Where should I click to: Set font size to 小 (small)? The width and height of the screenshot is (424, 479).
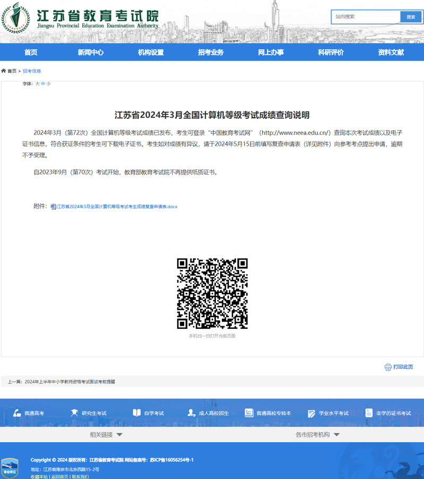[49, 84]
